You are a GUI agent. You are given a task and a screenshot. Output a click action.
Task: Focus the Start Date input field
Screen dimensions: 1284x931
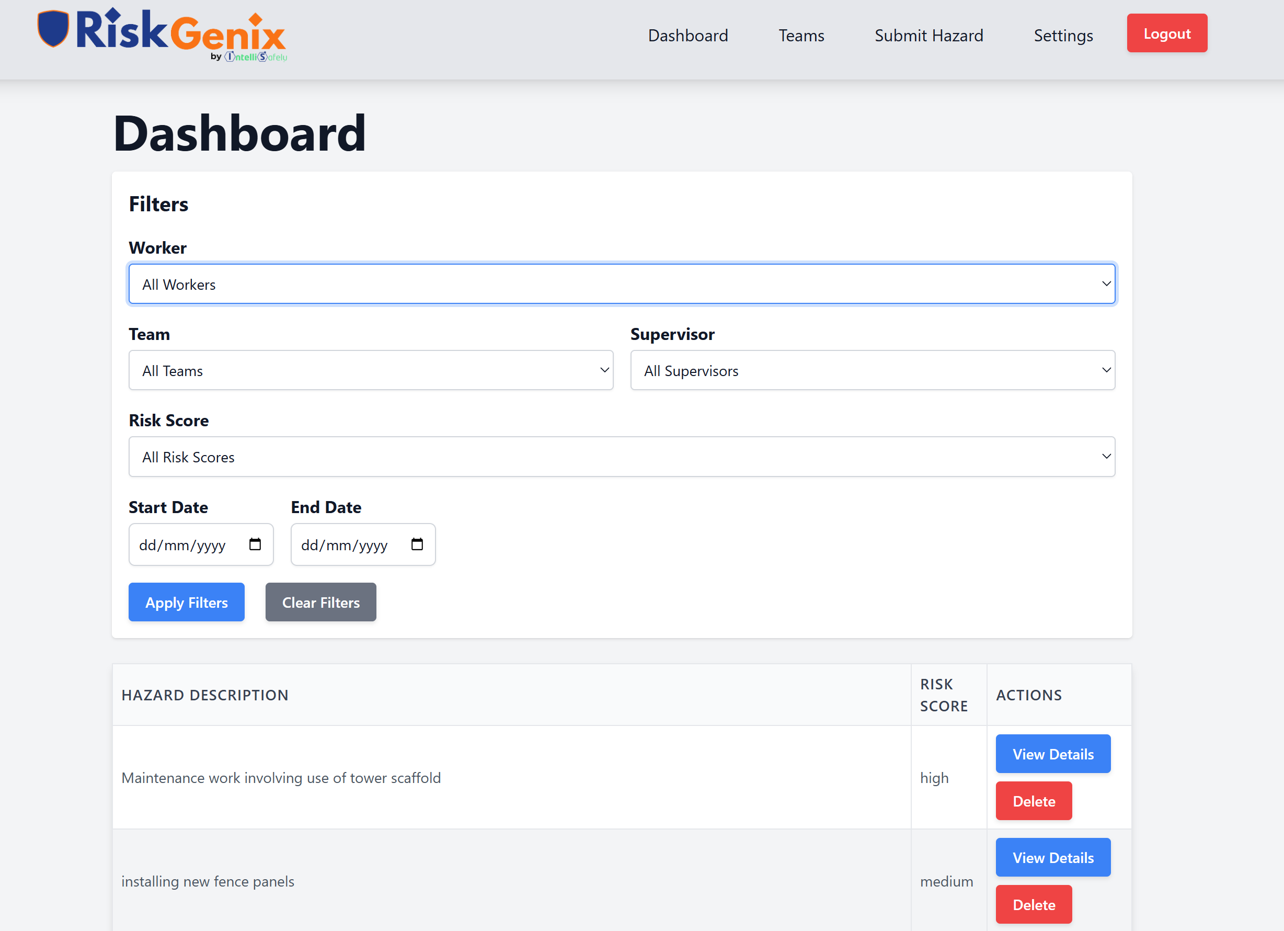pos(201,544)
